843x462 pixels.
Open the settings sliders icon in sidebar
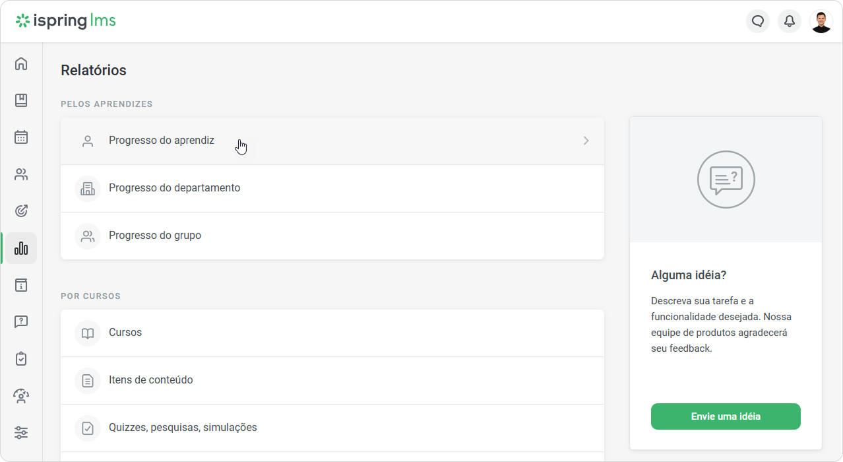point(21,433)
